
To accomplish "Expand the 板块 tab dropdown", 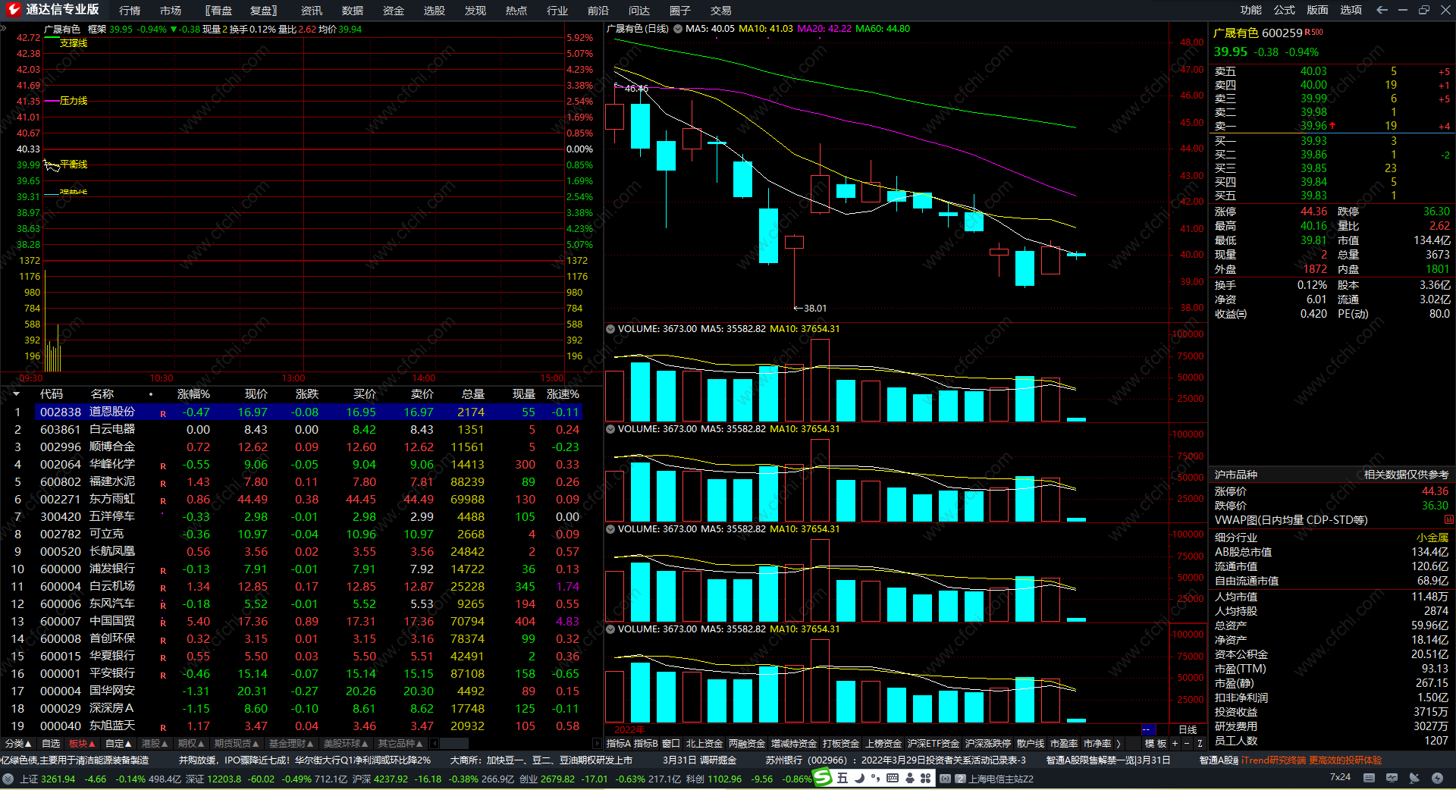I will tap(83, 744).
